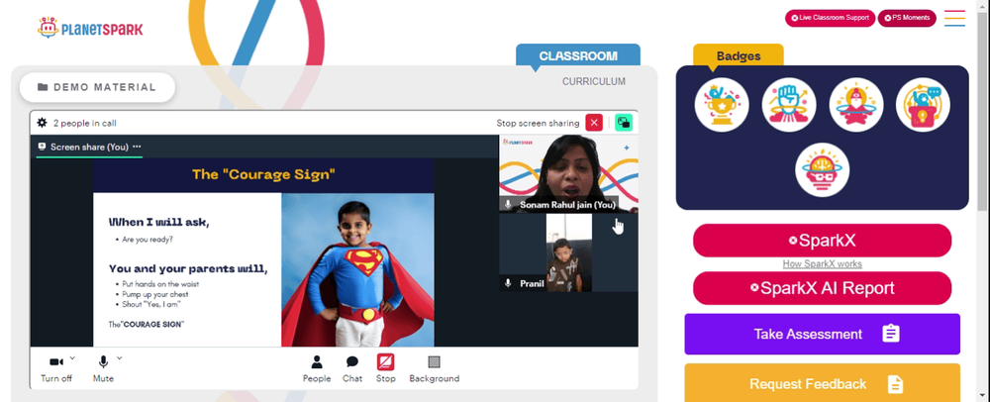Switch to the Curriculum tab
The image size is (990, 402).
tap(593, 81)
